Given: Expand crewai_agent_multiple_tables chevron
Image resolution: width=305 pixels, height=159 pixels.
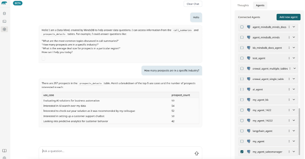Looking at the screenshot, I should click(x=294, y=68).
